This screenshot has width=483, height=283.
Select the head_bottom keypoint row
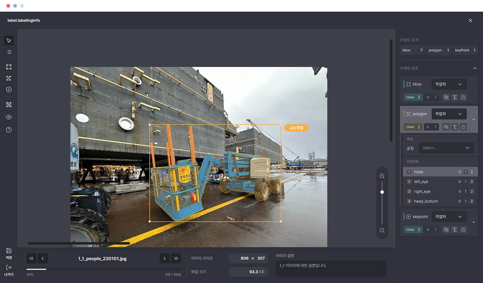431,201
